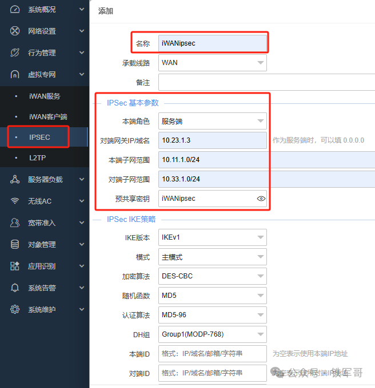This screenshot has height=388, width=375.
Task: Expand the 宽带准入 chevron
Action: pos(82,223)
